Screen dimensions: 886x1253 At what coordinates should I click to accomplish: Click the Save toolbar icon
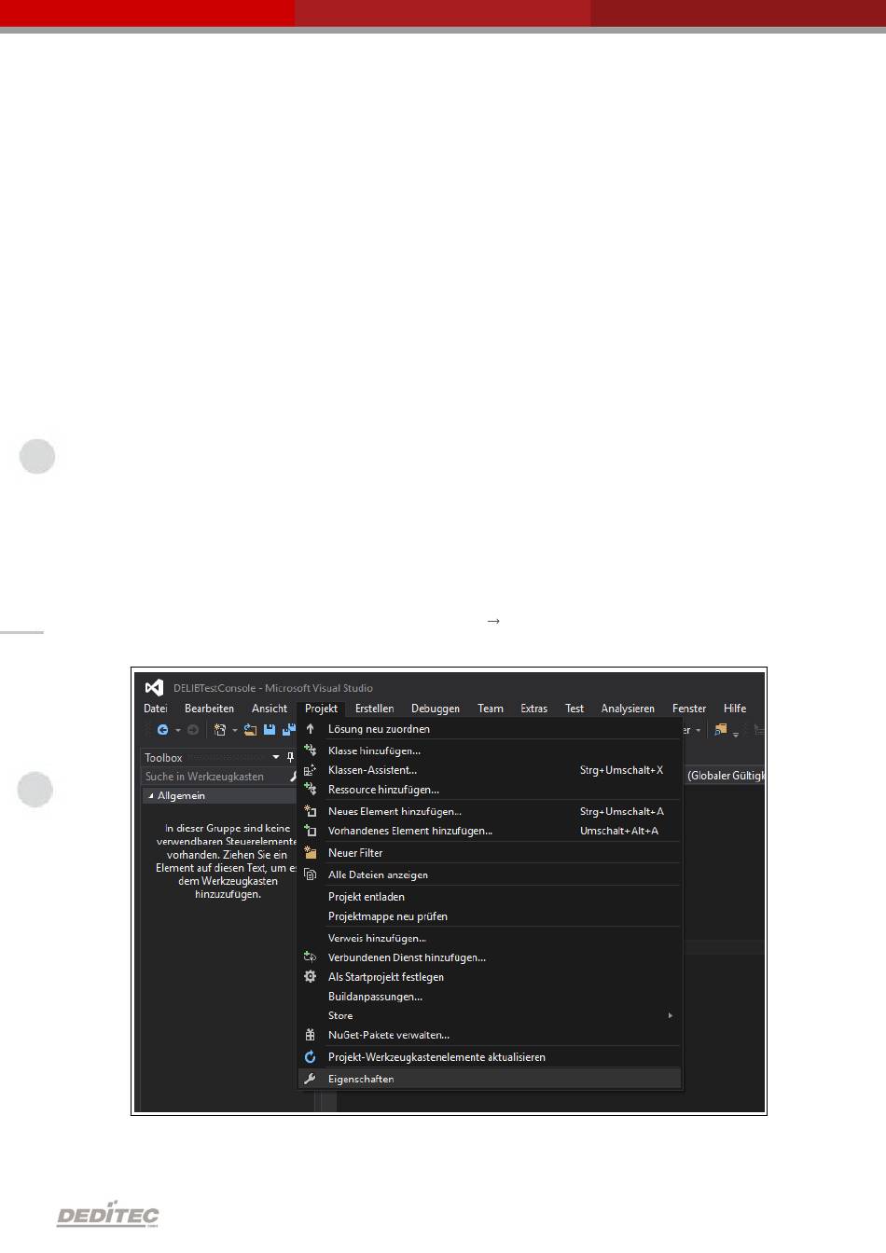[x=270, y=730]
